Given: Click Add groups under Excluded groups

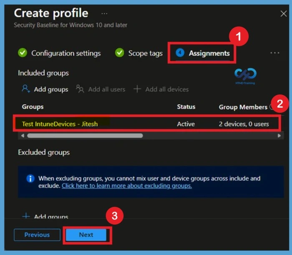Looking at the screenshot, I should pos(51,216).
